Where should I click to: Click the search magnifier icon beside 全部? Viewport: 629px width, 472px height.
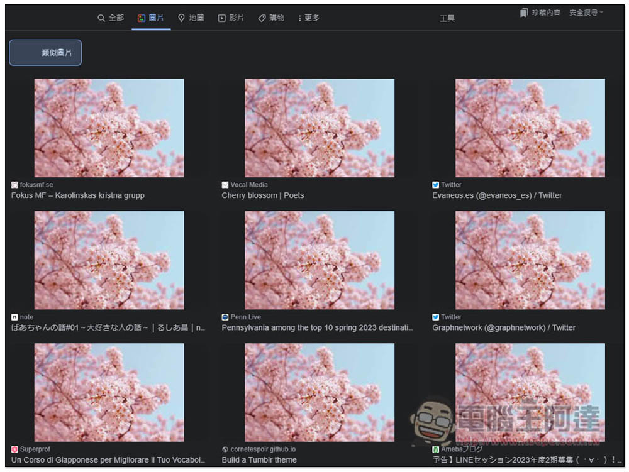point(101,18)
